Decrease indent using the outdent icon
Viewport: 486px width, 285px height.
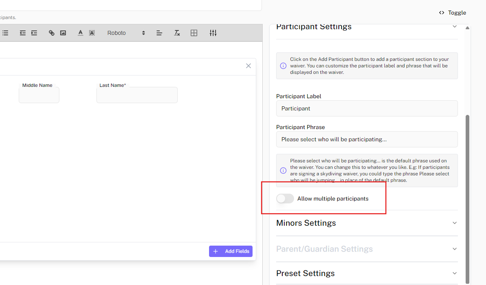click(23, 33)
